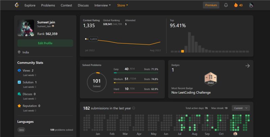
Task: Expand the Interview dropdown menu
Action: [x=103, y=5]
